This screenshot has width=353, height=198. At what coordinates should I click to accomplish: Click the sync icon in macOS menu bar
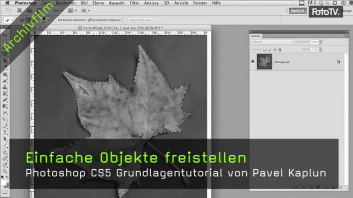point(335,3)
